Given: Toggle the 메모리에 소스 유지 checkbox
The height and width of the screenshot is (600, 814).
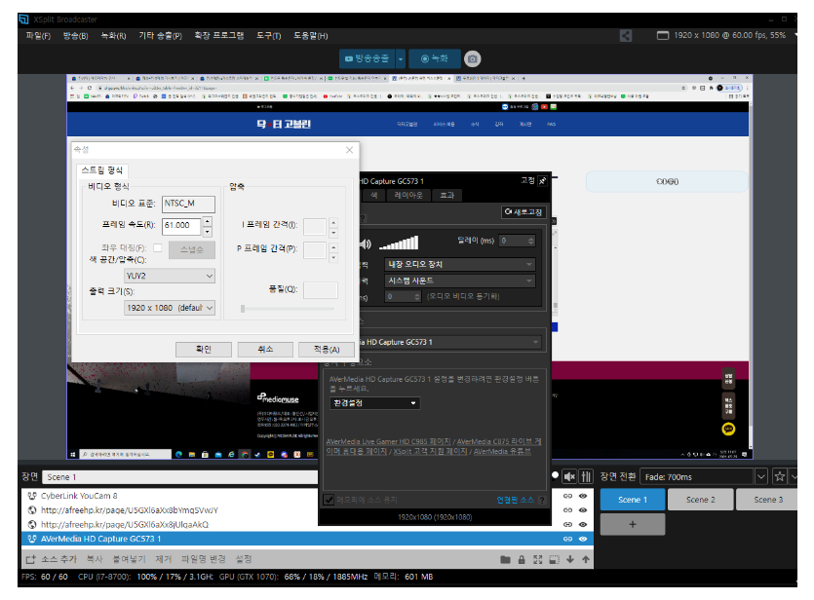Looking at the screenshot, I should click(x=329, y=500).
